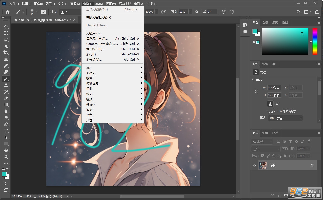Click the toolbar foreground teal color swatch
Screen dimensions: 323x200
click(x=4, y=174)
